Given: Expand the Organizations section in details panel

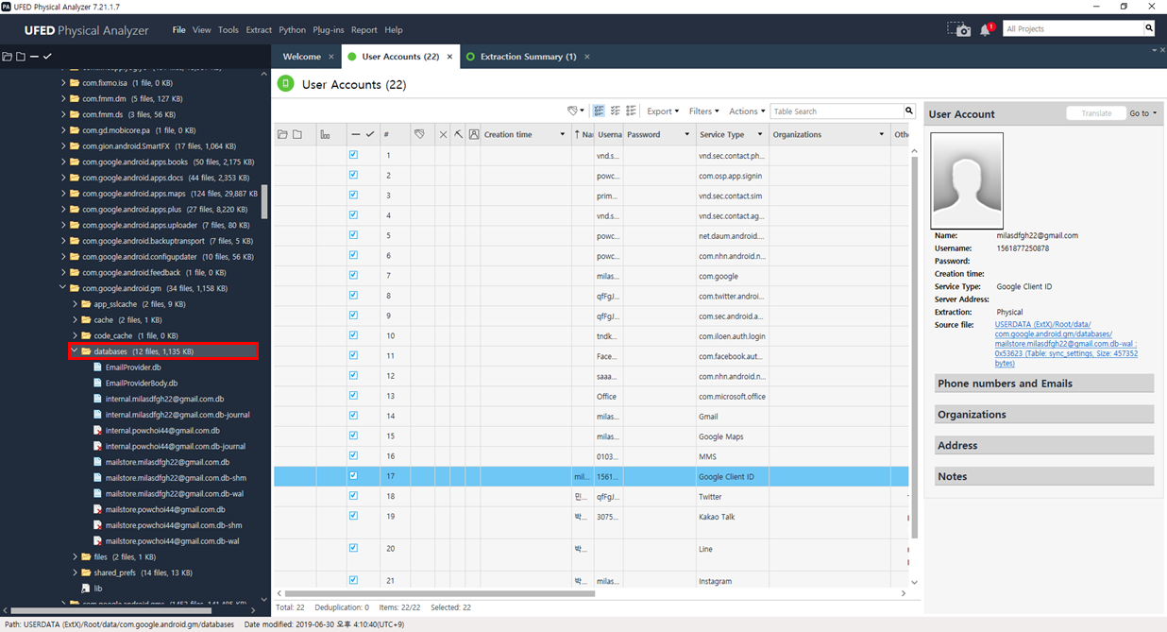Looking at the screenshot, I should click(x=1043, y=415).
